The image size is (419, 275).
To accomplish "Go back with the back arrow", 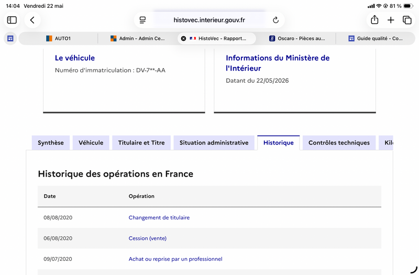I will [32, 20].
